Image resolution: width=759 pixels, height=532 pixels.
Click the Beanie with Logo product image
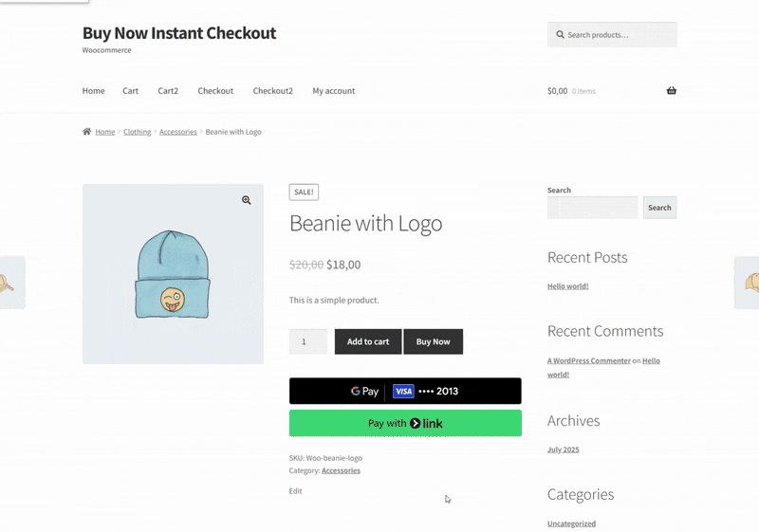173,275
